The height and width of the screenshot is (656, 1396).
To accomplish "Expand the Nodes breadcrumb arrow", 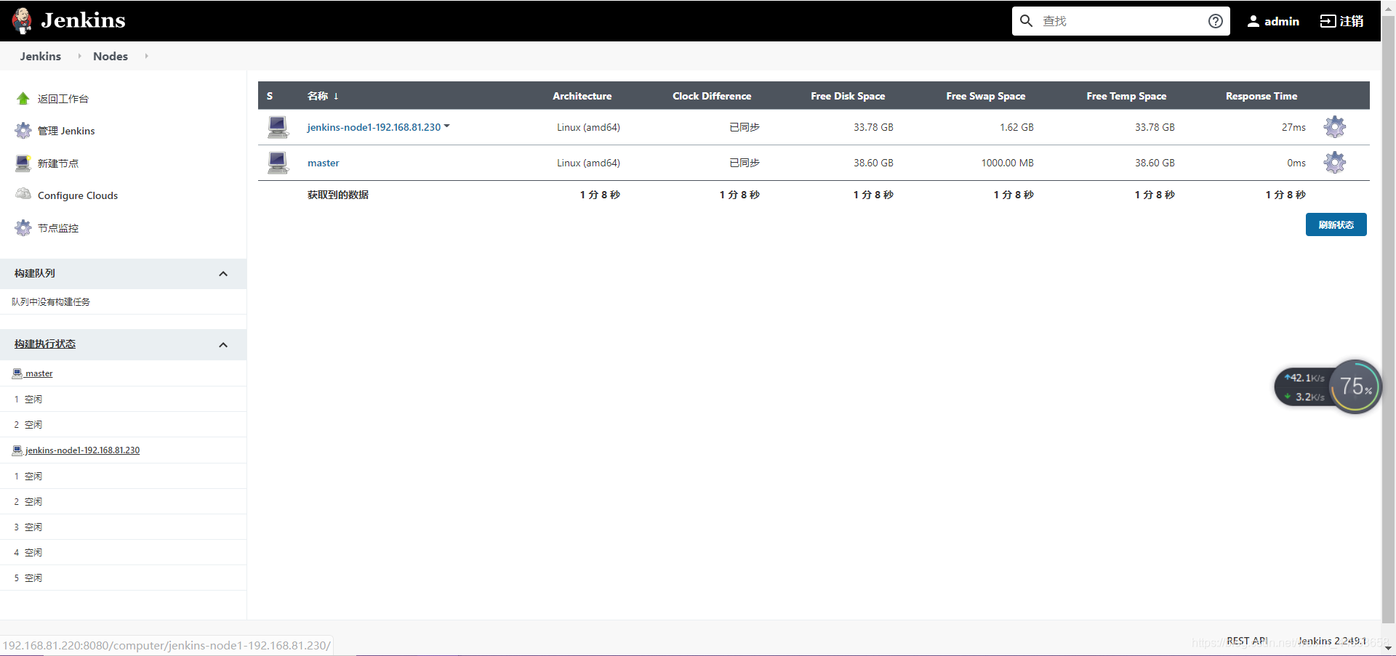I will 146,56.
